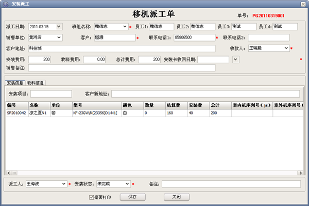Click the 联系电话2 input field
The image size is (309, 206).
coord(268,38)
